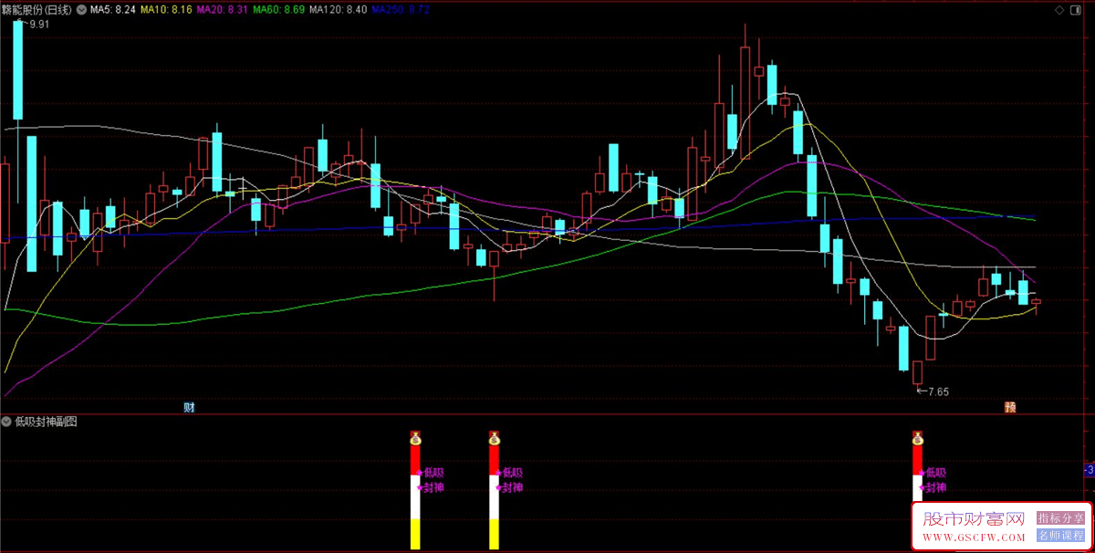Toggle the side panel icon at top right
The width and height of the screenshot is (1095, 553).
[1076, 9]
